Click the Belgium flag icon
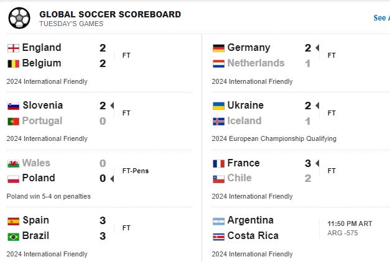 [13, 63]
